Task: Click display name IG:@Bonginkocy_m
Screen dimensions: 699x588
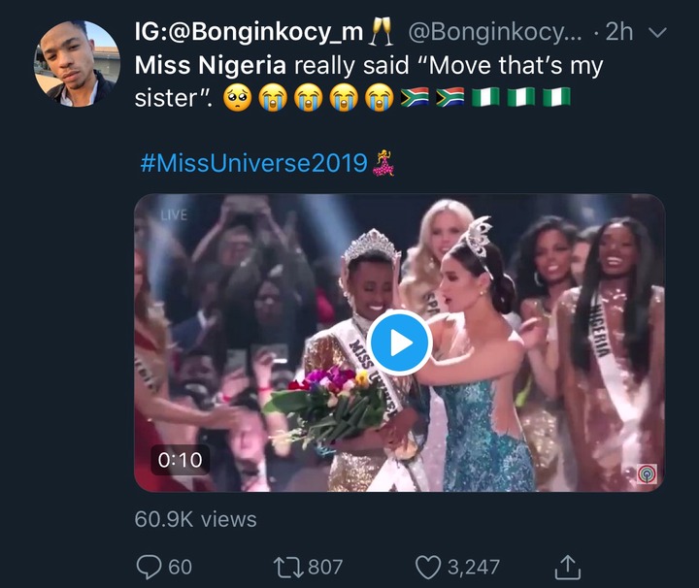Action: point(249,32)
